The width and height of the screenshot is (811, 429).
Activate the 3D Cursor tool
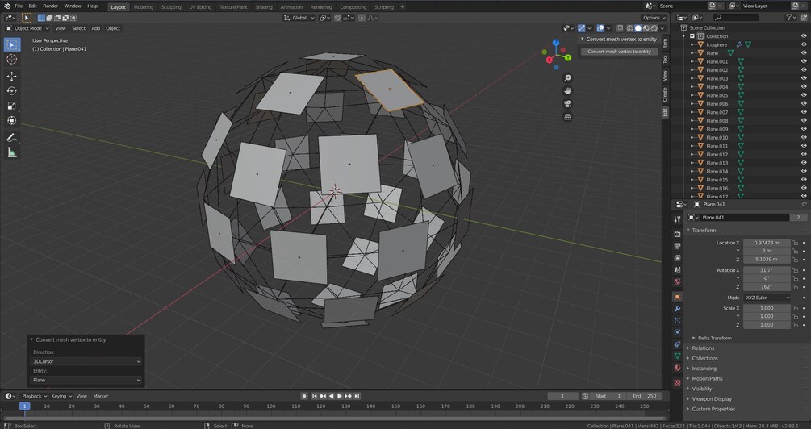pos(12,60)
